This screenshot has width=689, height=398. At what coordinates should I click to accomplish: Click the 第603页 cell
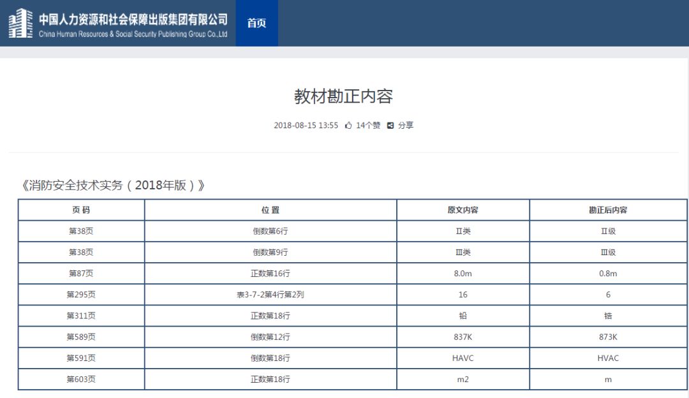click(x=81, y=379)
